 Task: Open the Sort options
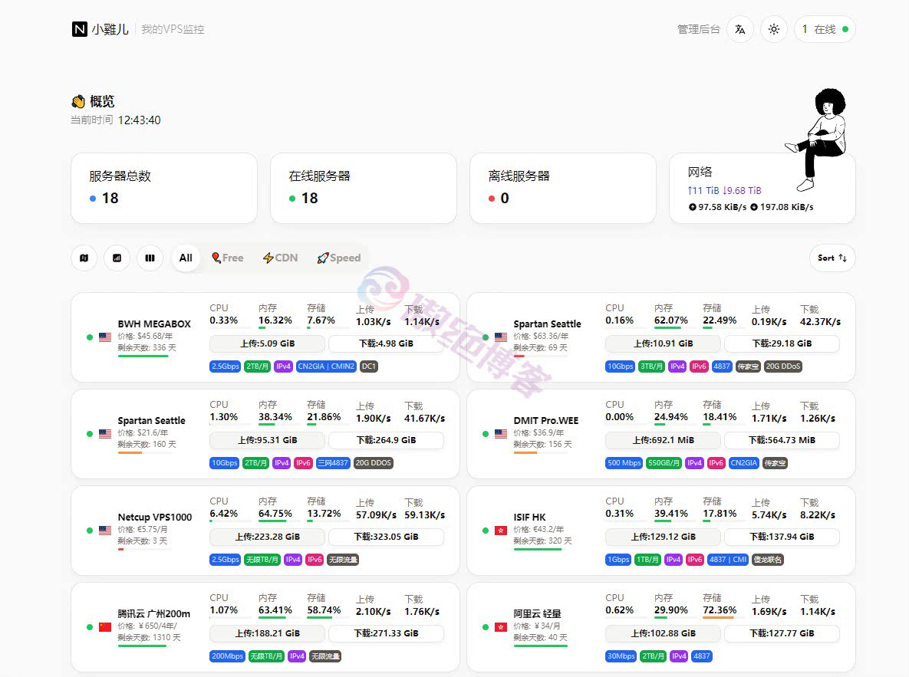coord(832,258)
